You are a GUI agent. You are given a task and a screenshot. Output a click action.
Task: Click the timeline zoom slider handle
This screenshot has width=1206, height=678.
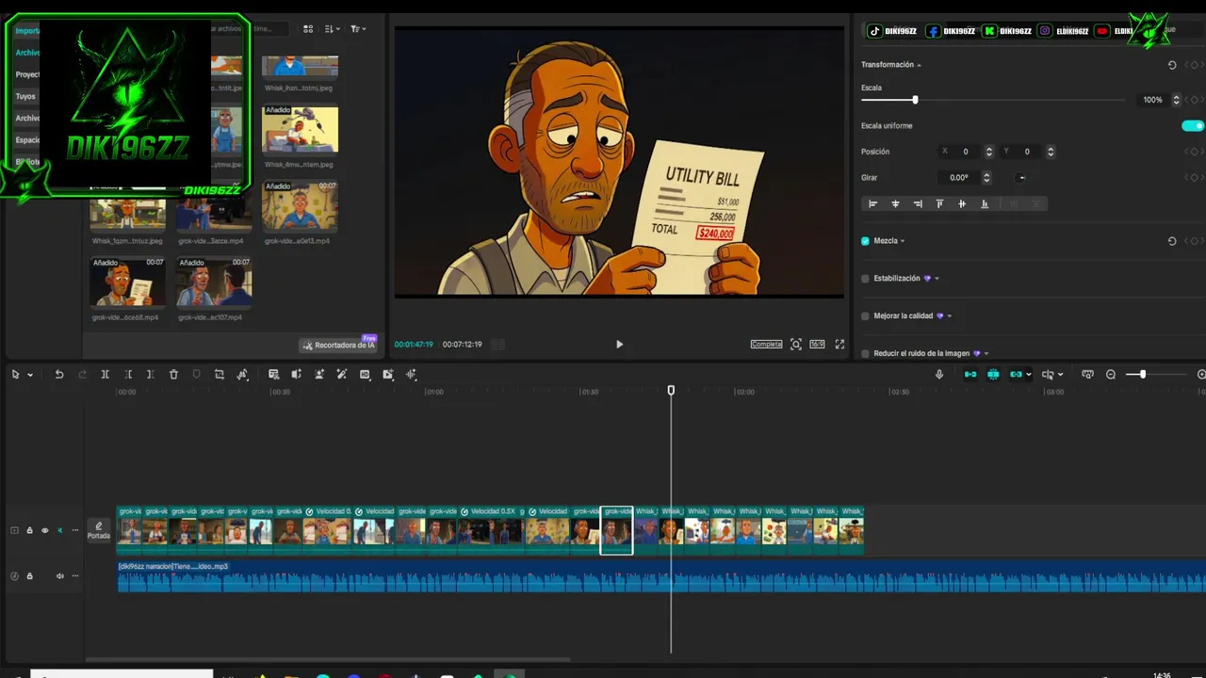(x=1142, y=375)
